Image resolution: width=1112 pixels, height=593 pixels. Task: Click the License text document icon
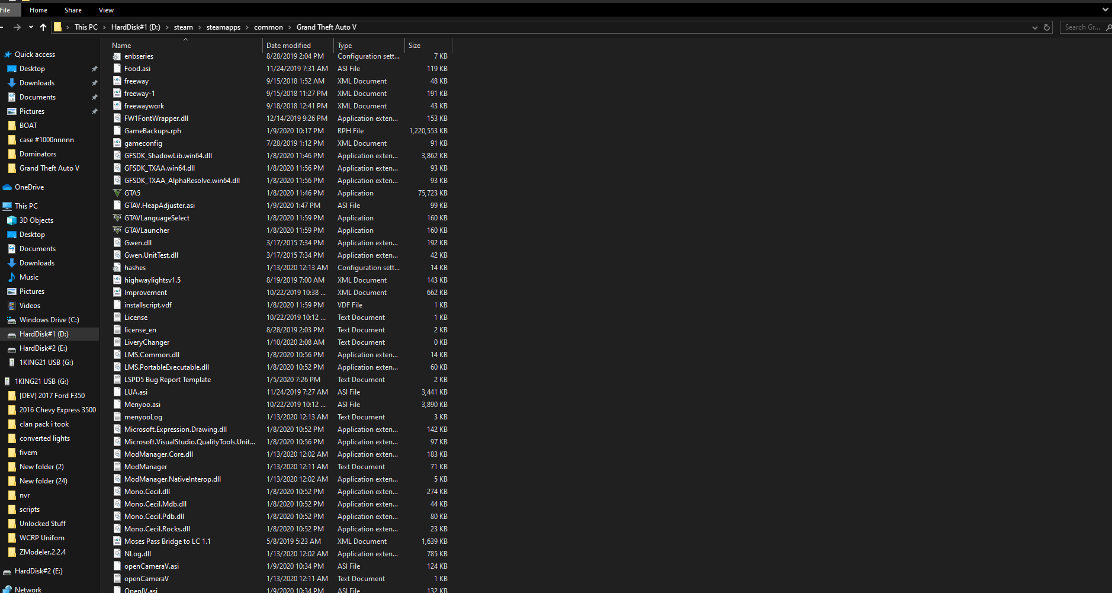point(117,318)
